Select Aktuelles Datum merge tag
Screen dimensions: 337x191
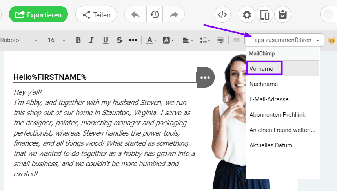click(x=282, y=145)
